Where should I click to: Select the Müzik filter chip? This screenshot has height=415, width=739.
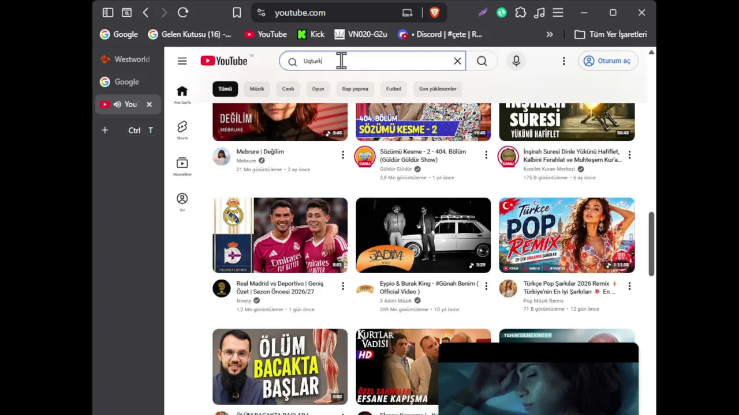(257, 89)
